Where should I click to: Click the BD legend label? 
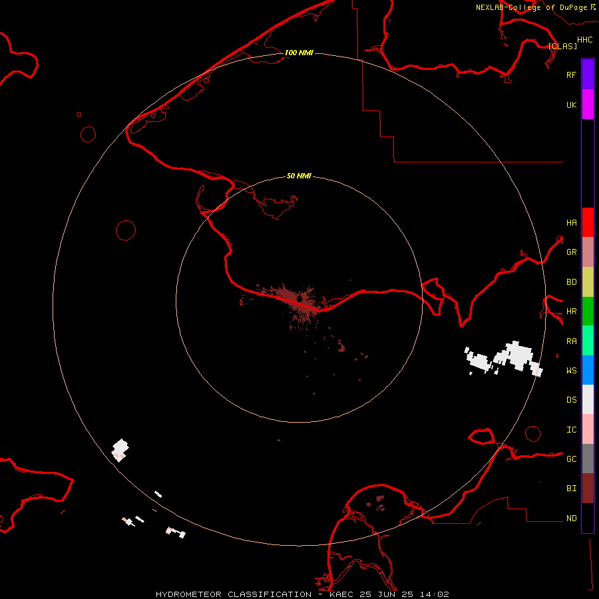(x=571, y=282)
